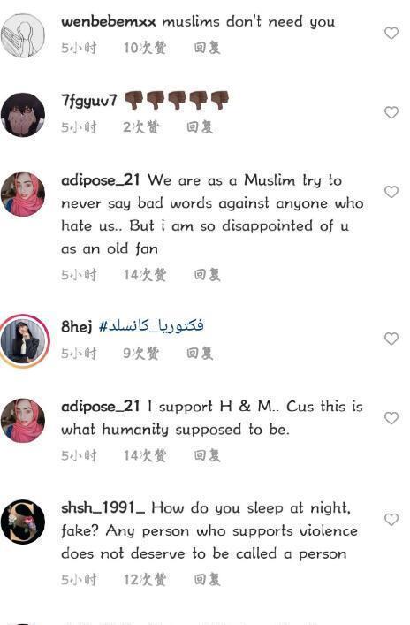Open shsh_1991_'s letter S avatar

point(23,522)
